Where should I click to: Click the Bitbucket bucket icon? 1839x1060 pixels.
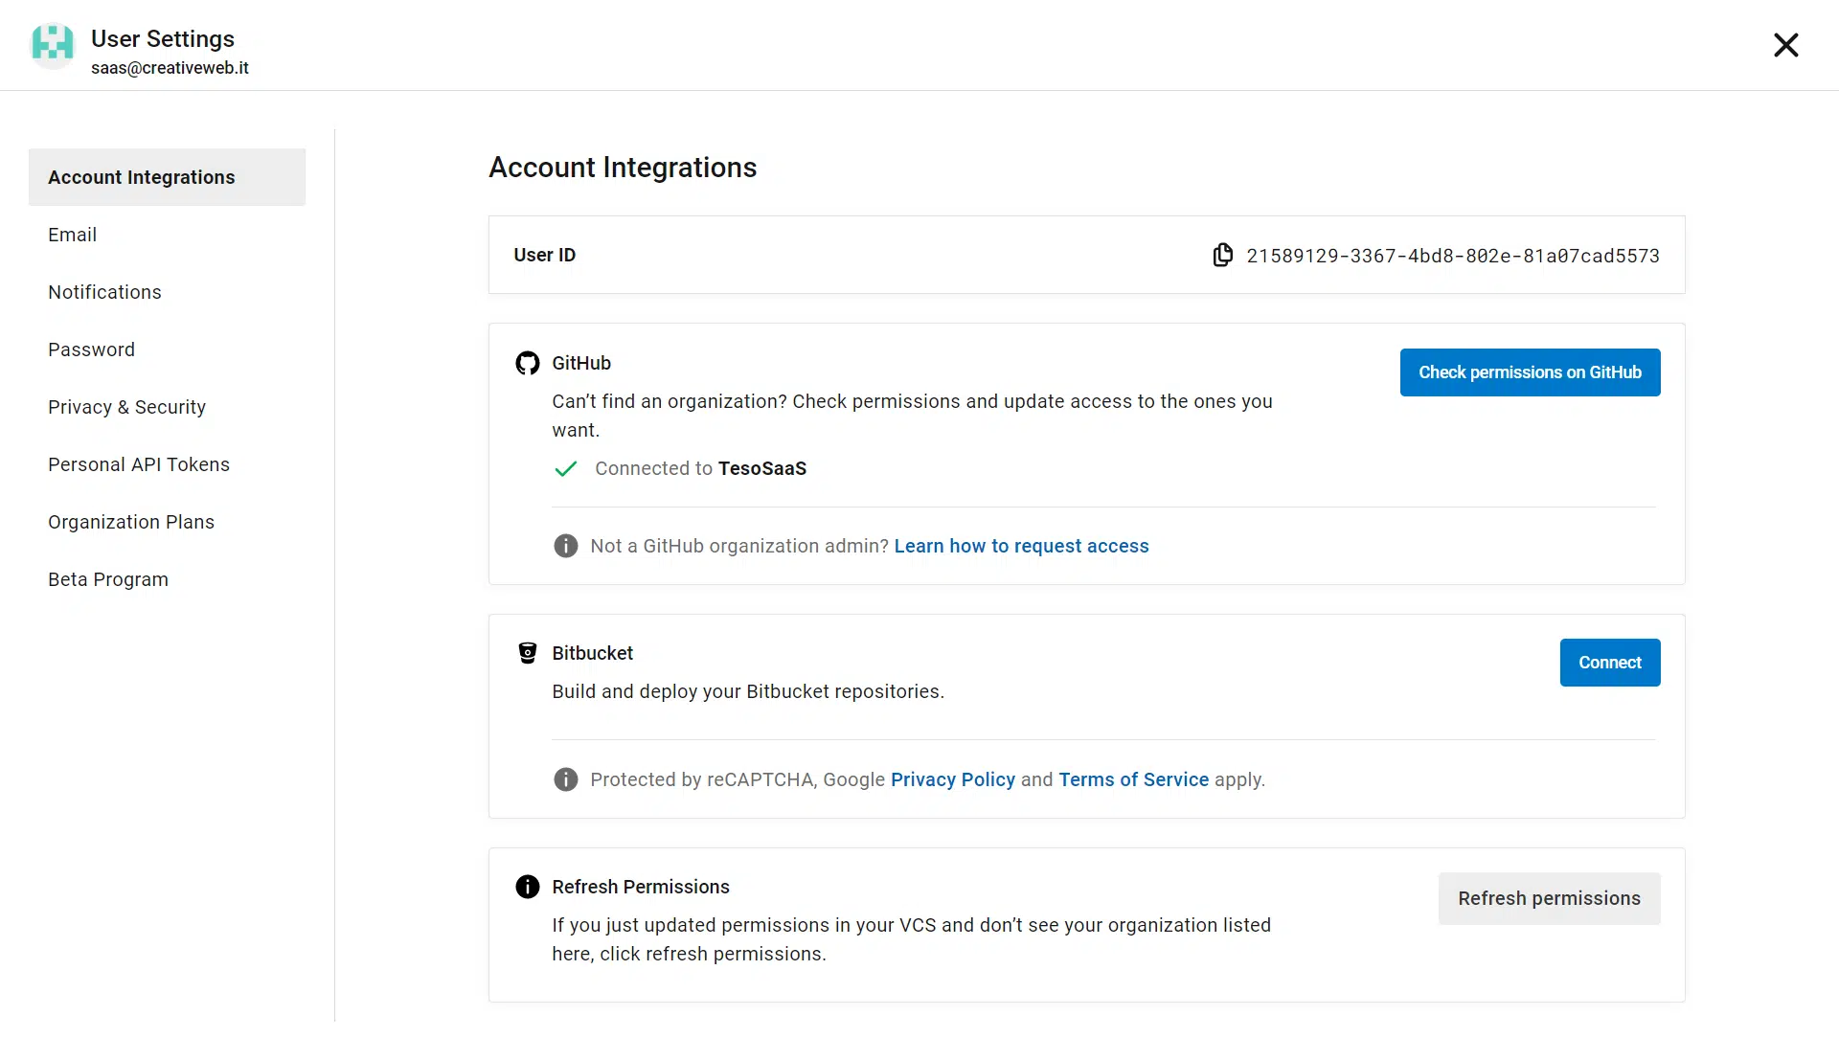coord(527,653)
